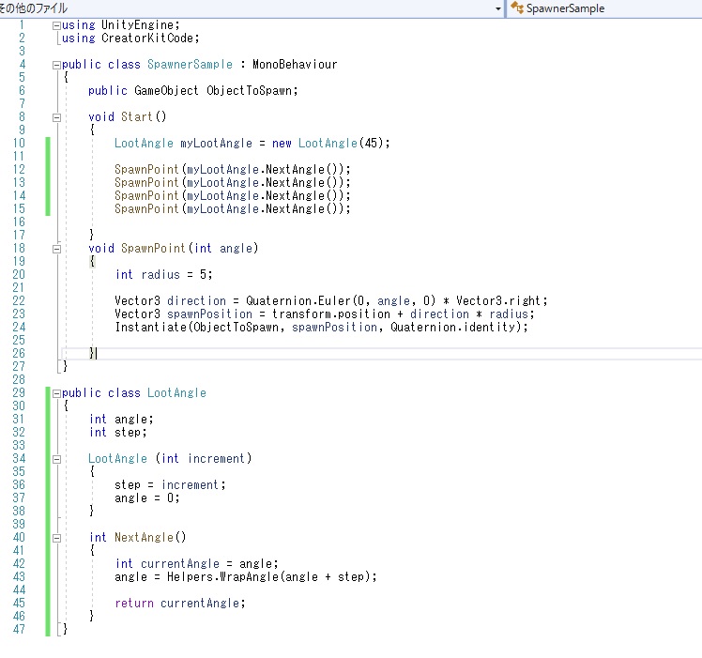Viewport: 702px width, 658px height.
Task: Click 'SpawnPoint' in method definition line 18
Action: [x=153, y=248]
